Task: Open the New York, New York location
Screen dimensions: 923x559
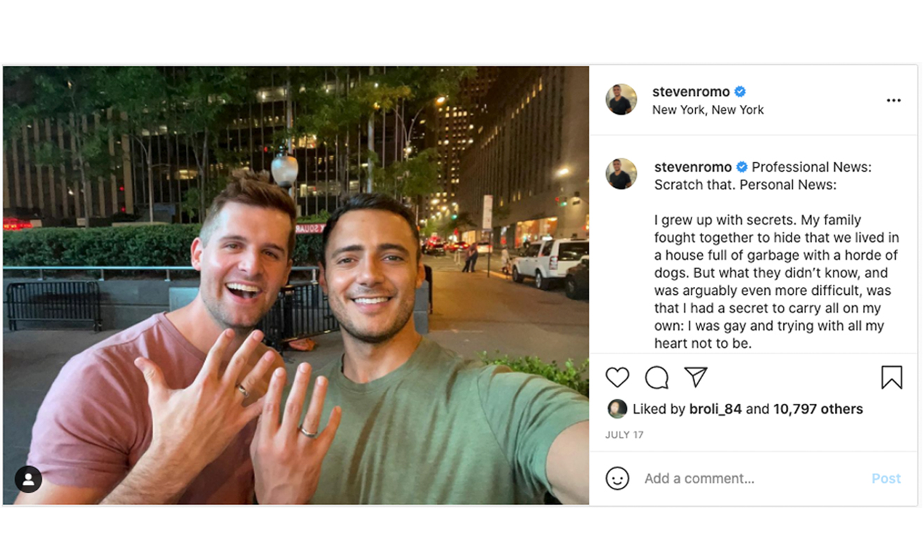Action: (708, 110)
